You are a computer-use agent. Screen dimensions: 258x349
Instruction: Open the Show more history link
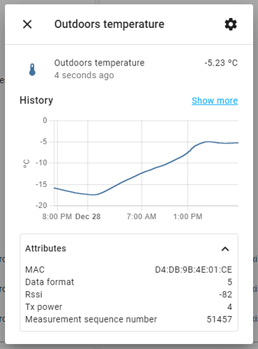click(215, 101)
